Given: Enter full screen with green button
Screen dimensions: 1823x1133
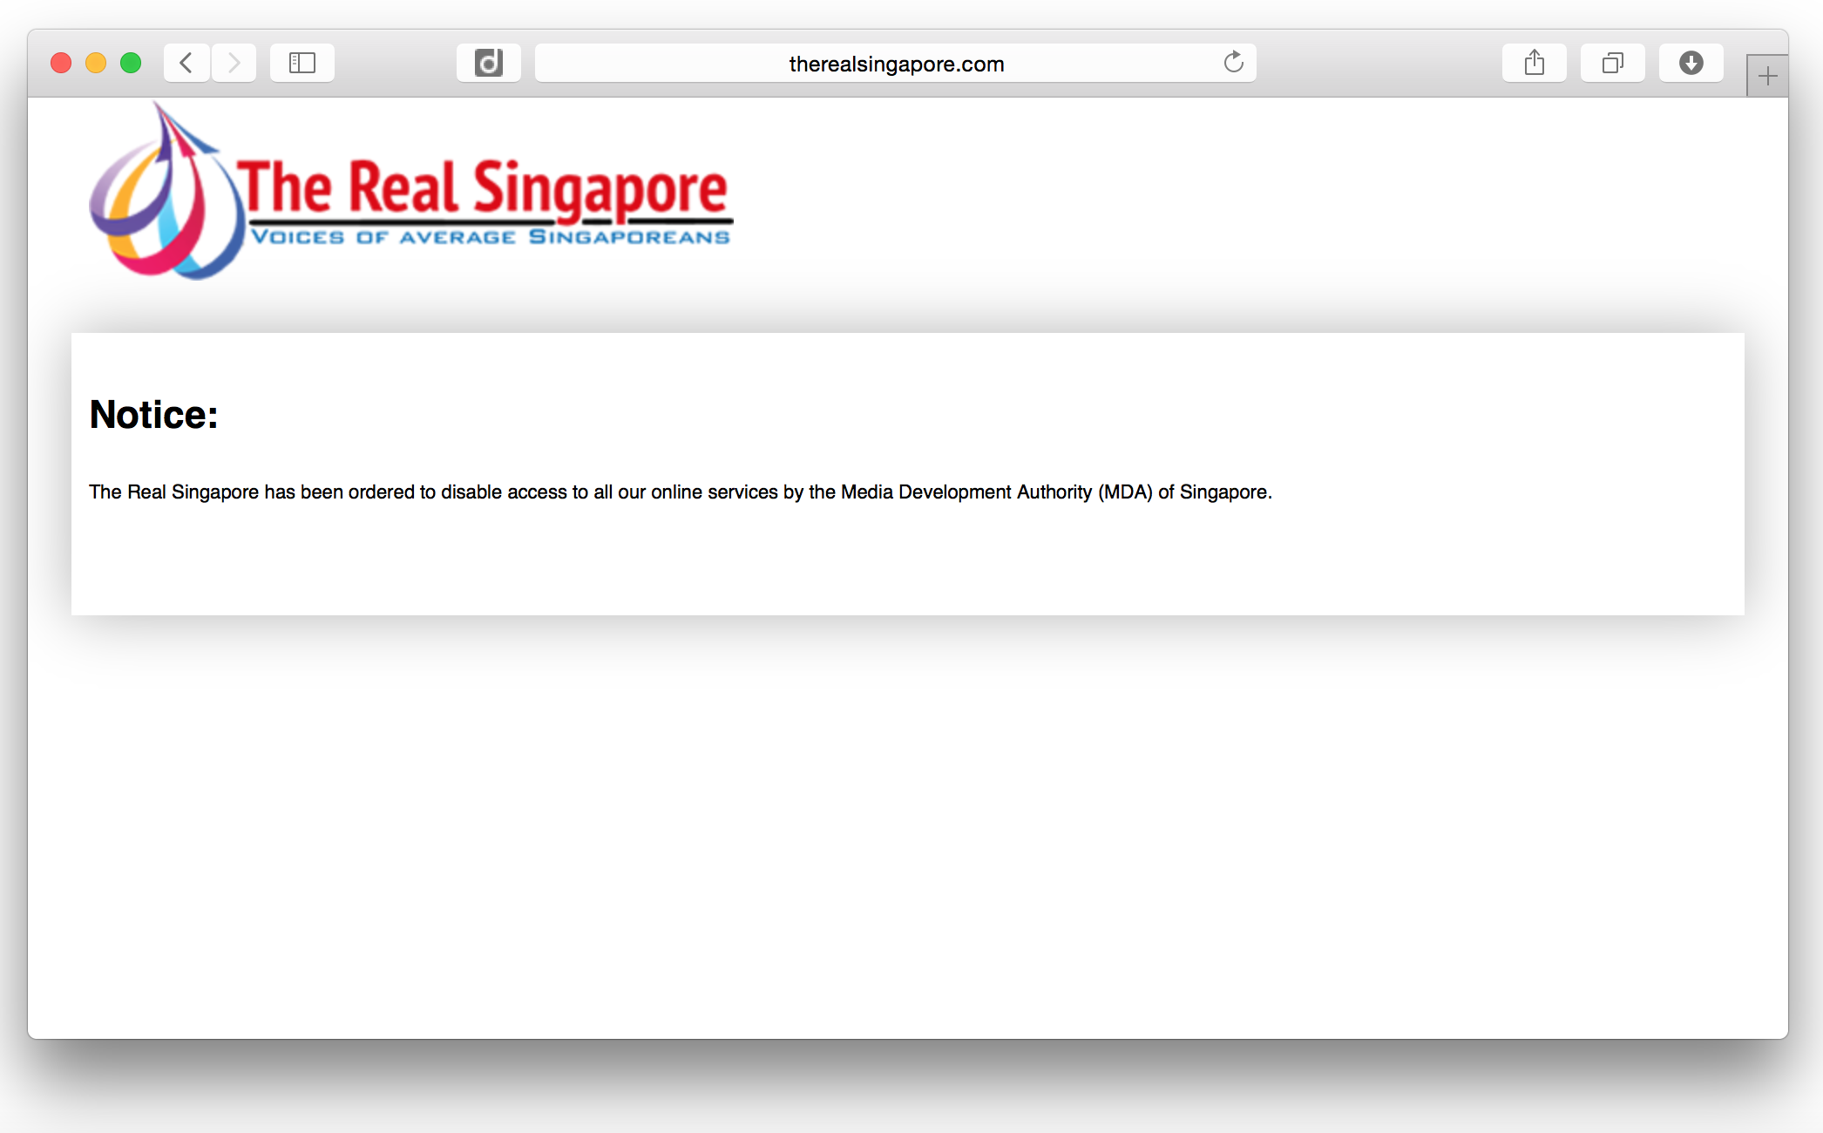Looking at the screenshot, I should point(131,63).
